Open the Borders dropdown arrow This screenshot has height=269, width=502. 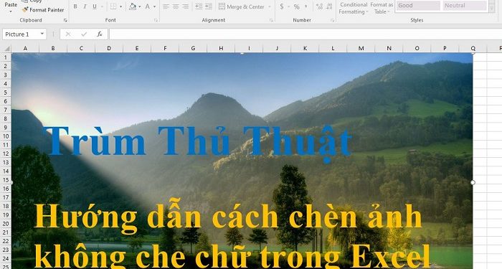click(121, 6)
